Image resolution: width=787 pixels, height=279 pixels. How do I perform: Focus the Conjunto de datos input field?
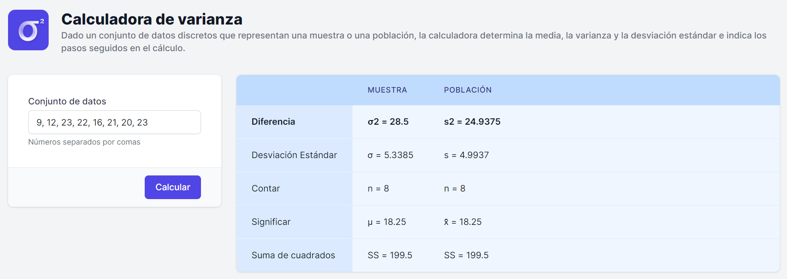115,122
